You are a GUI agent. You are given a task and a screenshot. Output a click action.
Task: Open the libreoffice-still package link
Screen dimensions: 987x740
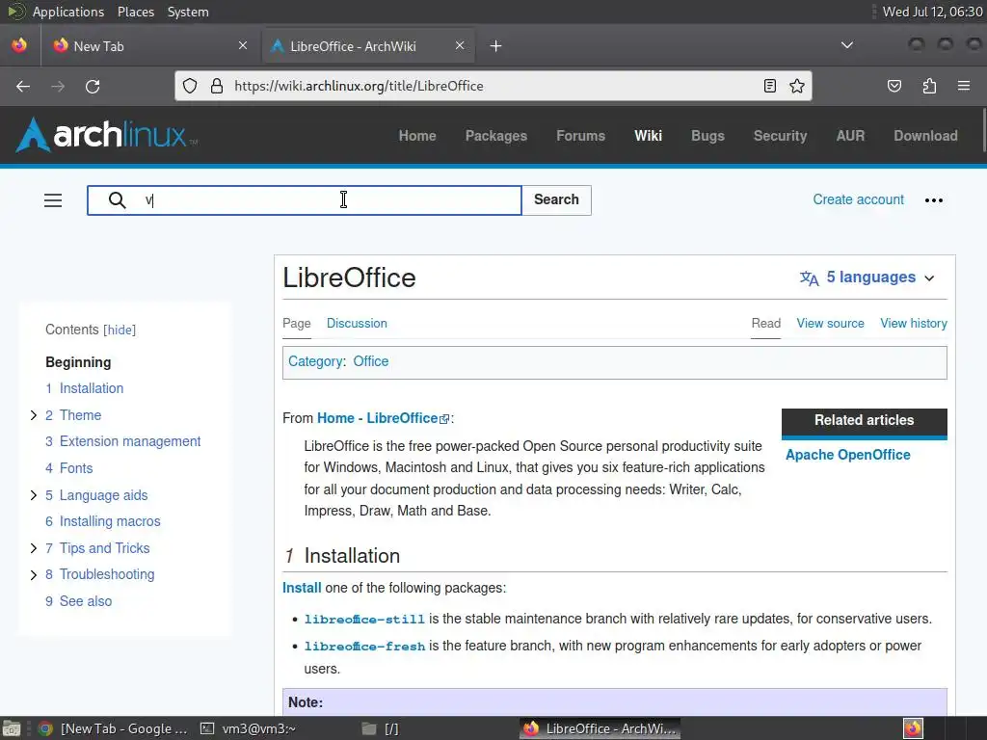pyautogui.click(x=364, y=620)
